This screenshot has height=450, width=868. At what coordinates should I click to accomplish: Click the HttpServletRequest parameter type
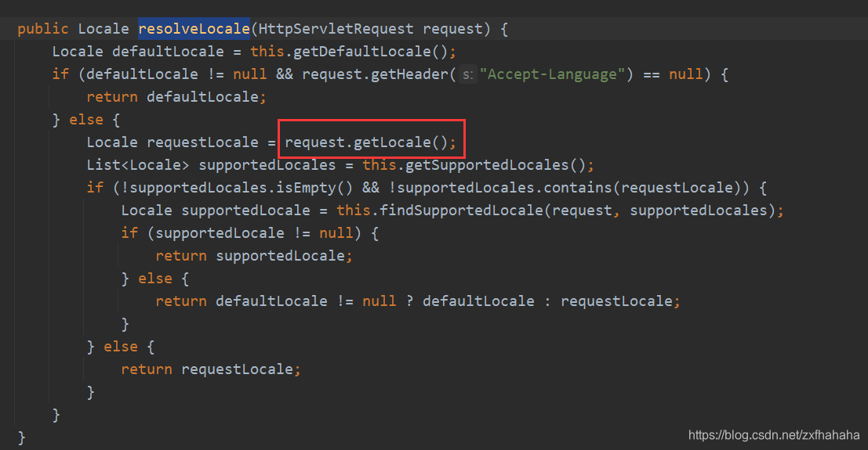click(336, 29)
